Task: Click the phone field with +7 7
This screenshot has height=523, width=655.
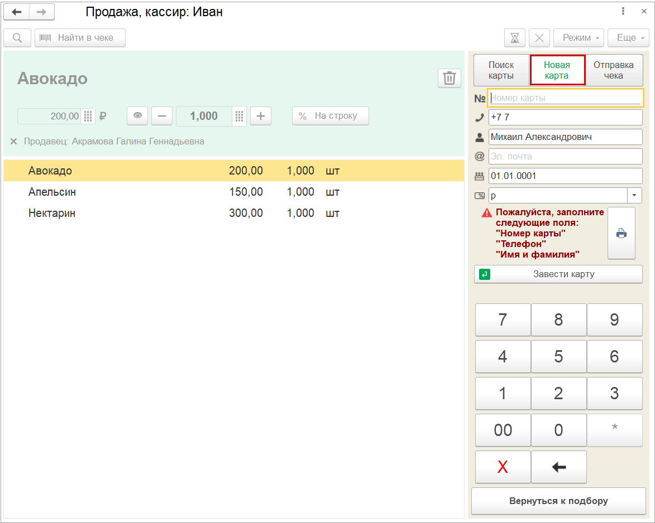Action: [566, 117]
